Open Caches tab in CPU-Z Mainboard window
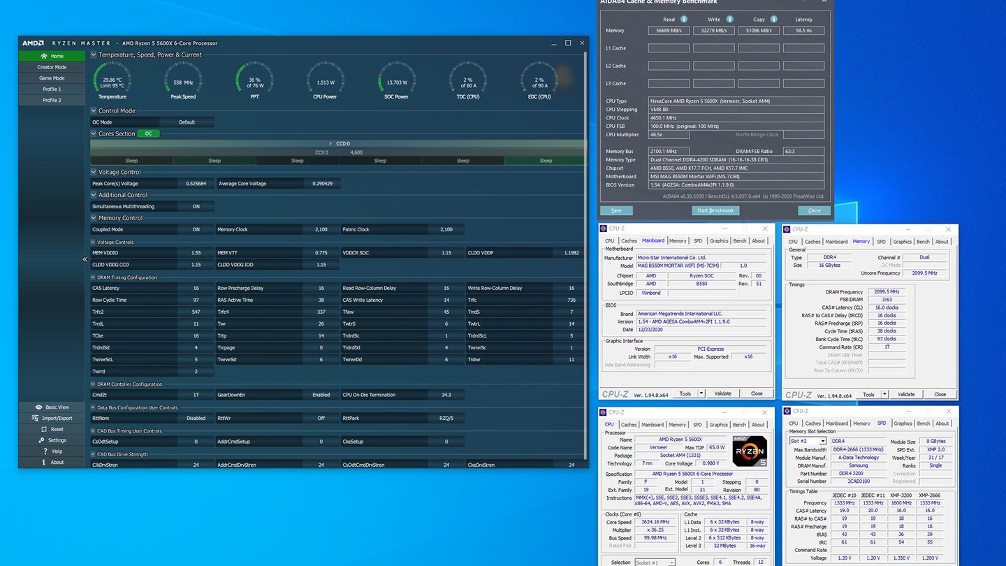 [629, 241]
